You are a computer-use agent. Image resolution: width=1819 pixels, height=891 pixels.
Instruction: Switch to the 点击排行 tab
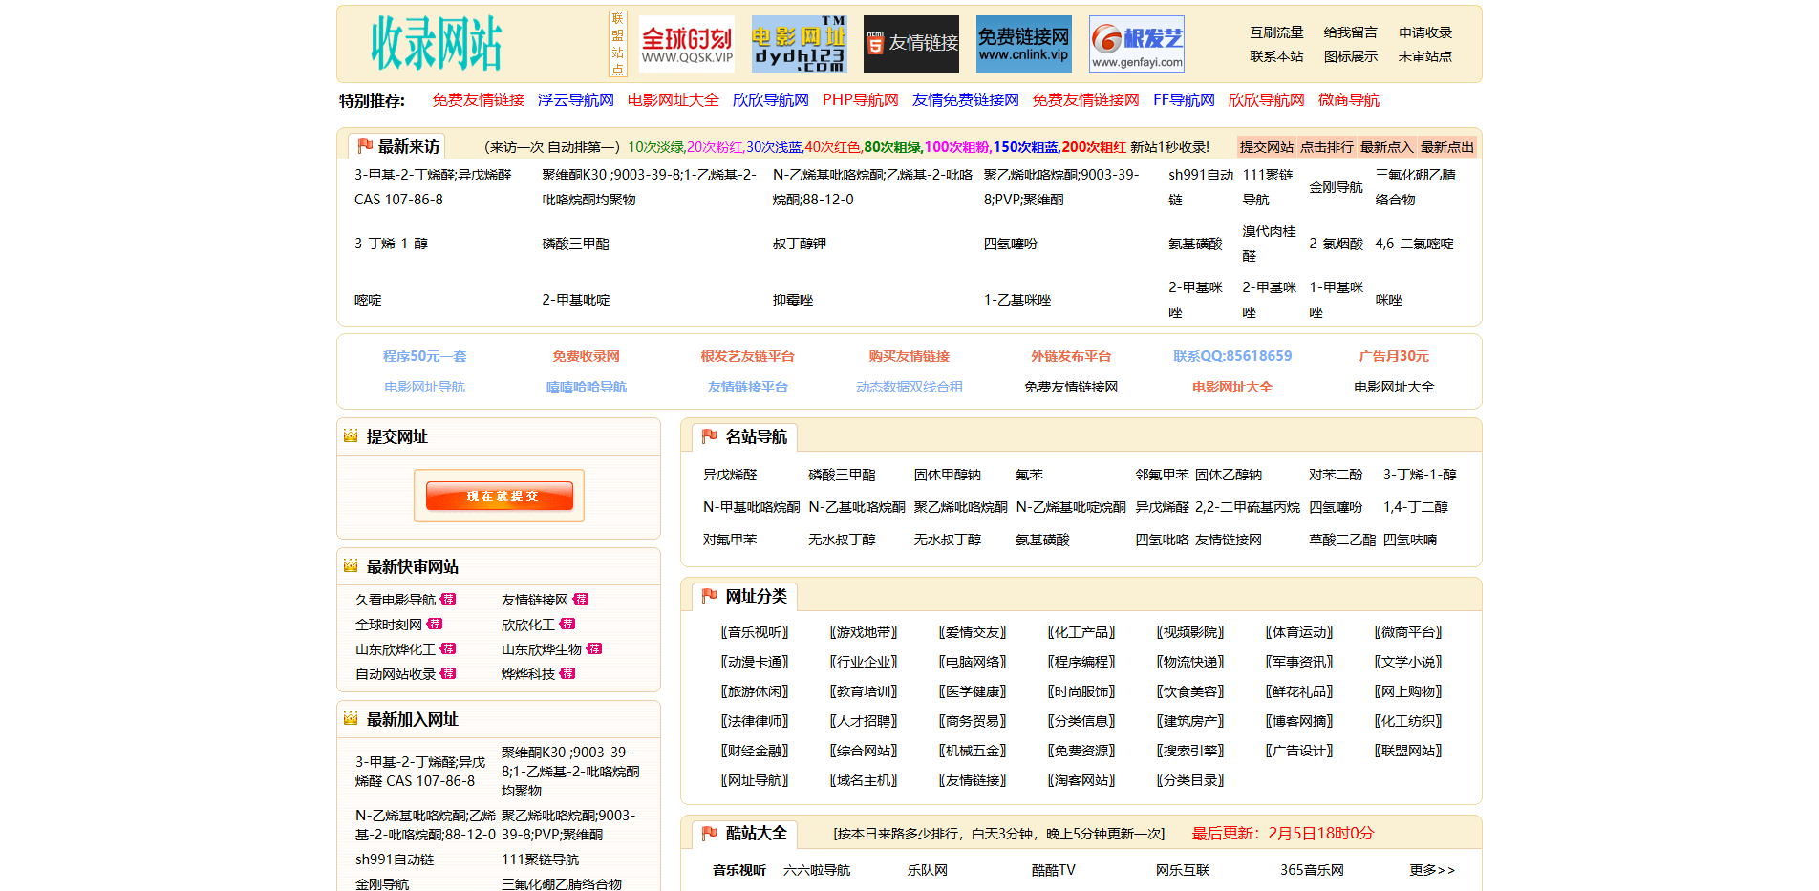point(1326,147)
